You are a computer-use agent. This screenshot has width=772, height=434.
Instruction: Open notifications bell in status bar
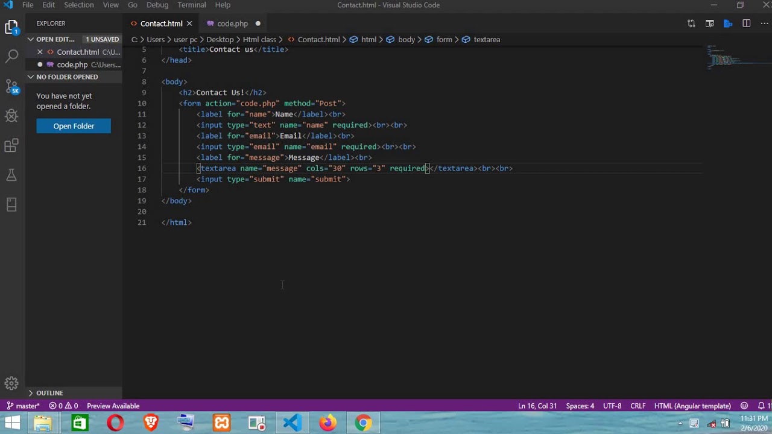761,406
